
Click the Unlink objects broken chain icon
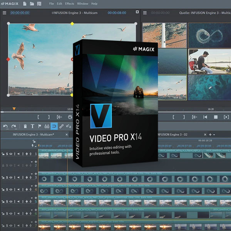pos(69,126)
